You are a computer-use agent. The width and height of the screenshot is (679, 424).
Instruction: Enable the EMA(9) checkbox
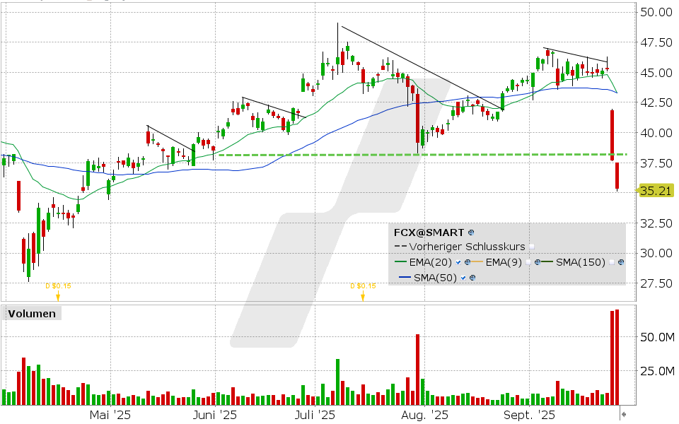(x=530, y=262)
